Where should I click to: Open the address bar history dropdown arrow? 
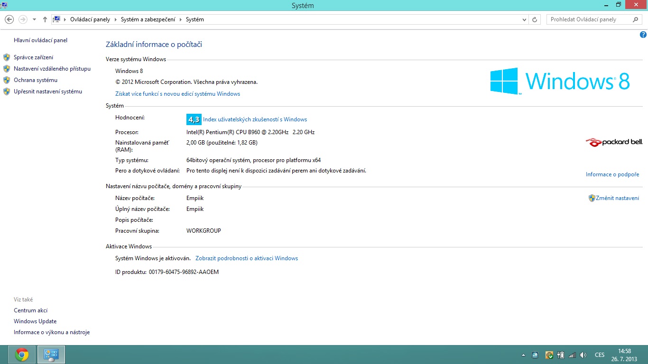click(x=524, y=19)
